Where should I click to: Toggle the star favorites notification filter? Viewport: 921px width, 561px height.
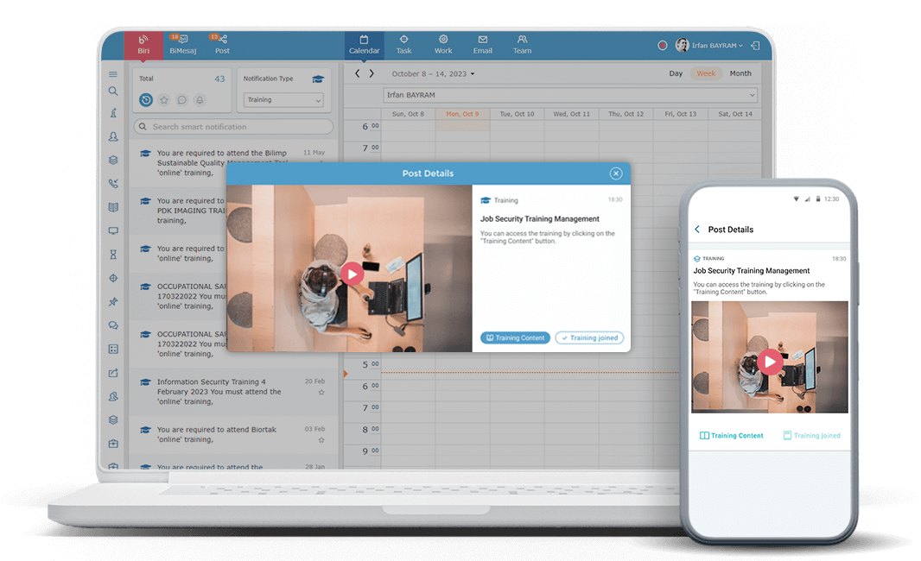tap(164, 100)
